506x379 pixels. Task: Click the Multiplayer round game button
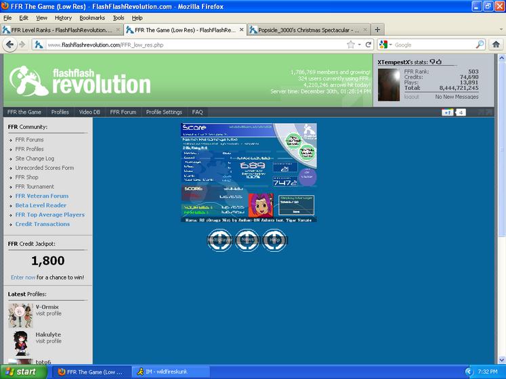click(219, 240)
